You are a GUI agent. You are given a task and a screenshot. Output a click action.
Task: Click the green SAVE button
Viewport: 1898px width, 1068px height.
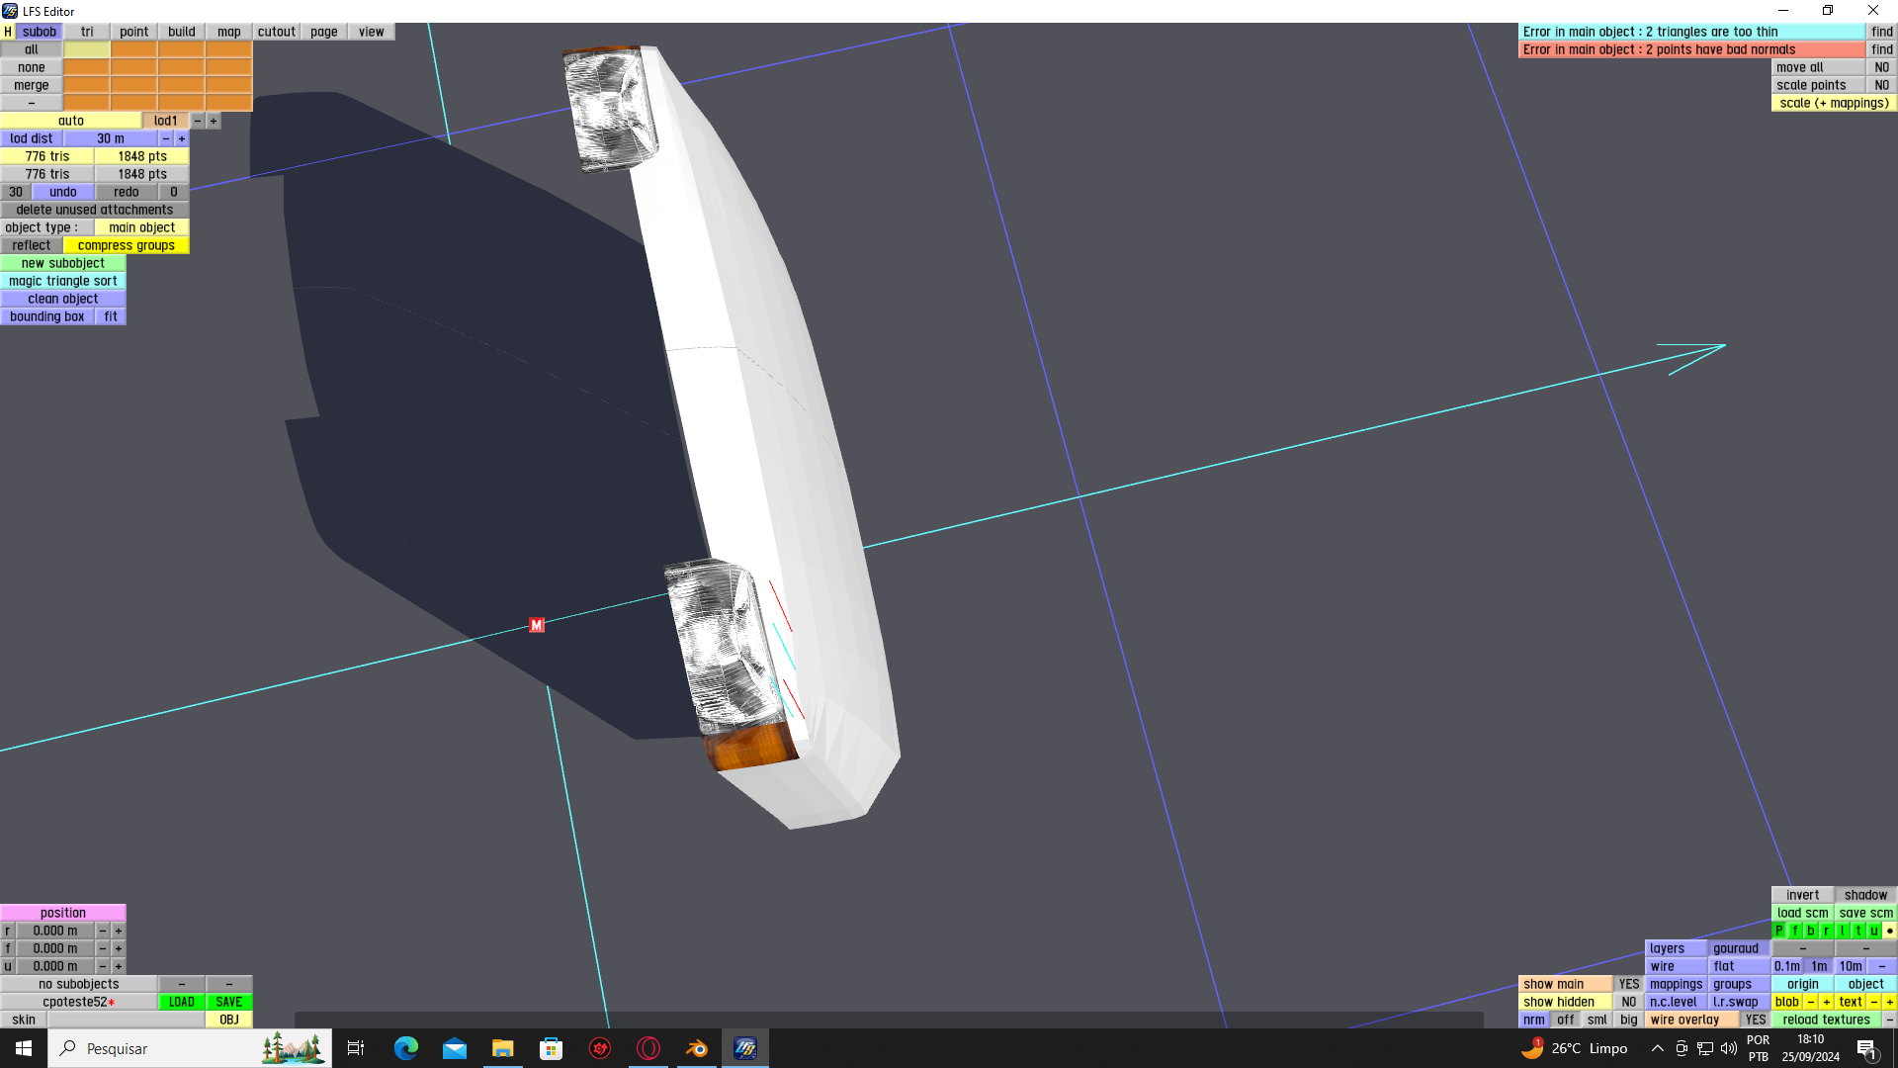[228, 1002]
